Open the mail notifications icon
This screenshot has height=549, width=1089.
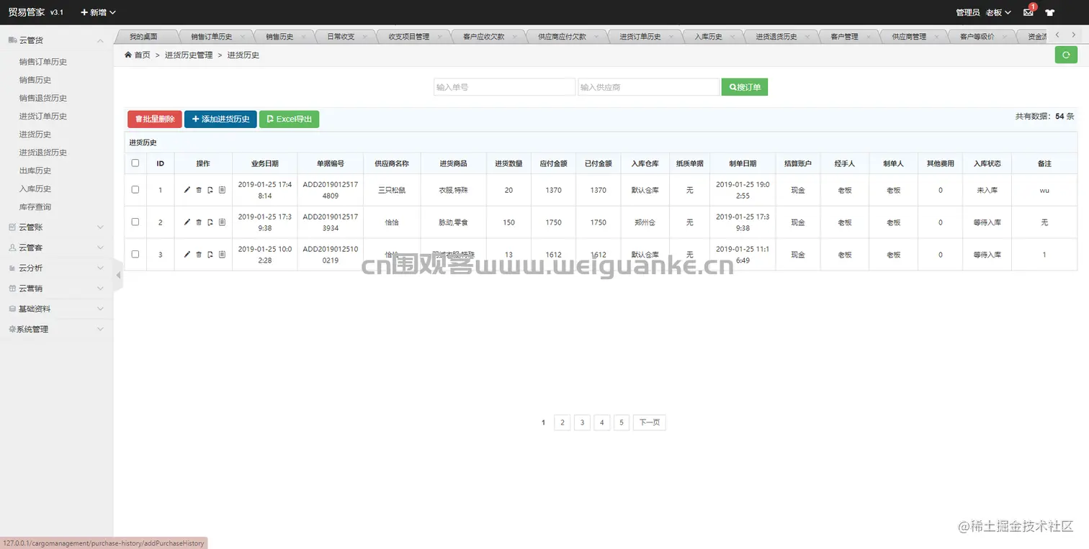1028,12
